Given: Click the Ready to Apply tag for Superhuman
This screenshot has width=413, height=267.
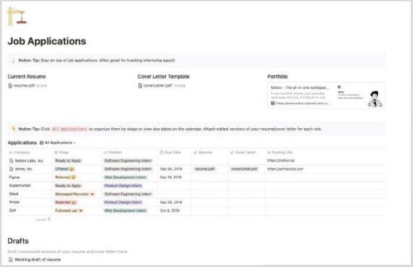Looking at the screenshot, I should 68,185.
